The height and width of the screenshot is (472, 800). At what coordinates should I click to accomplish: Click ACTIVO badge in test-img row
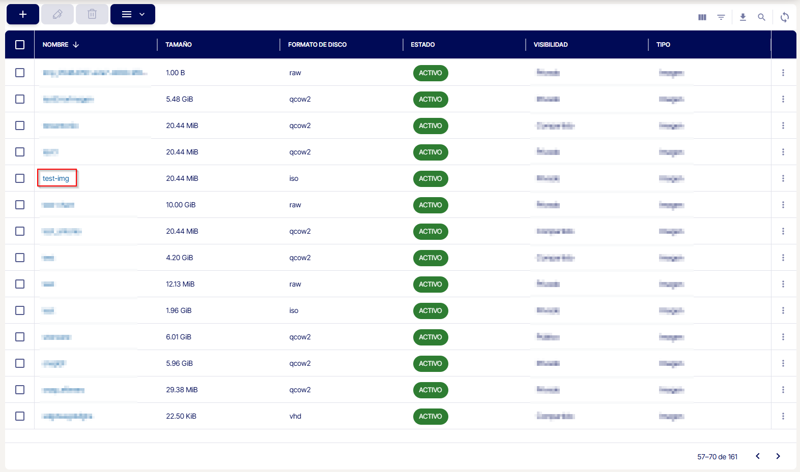[x=431, y=178]
